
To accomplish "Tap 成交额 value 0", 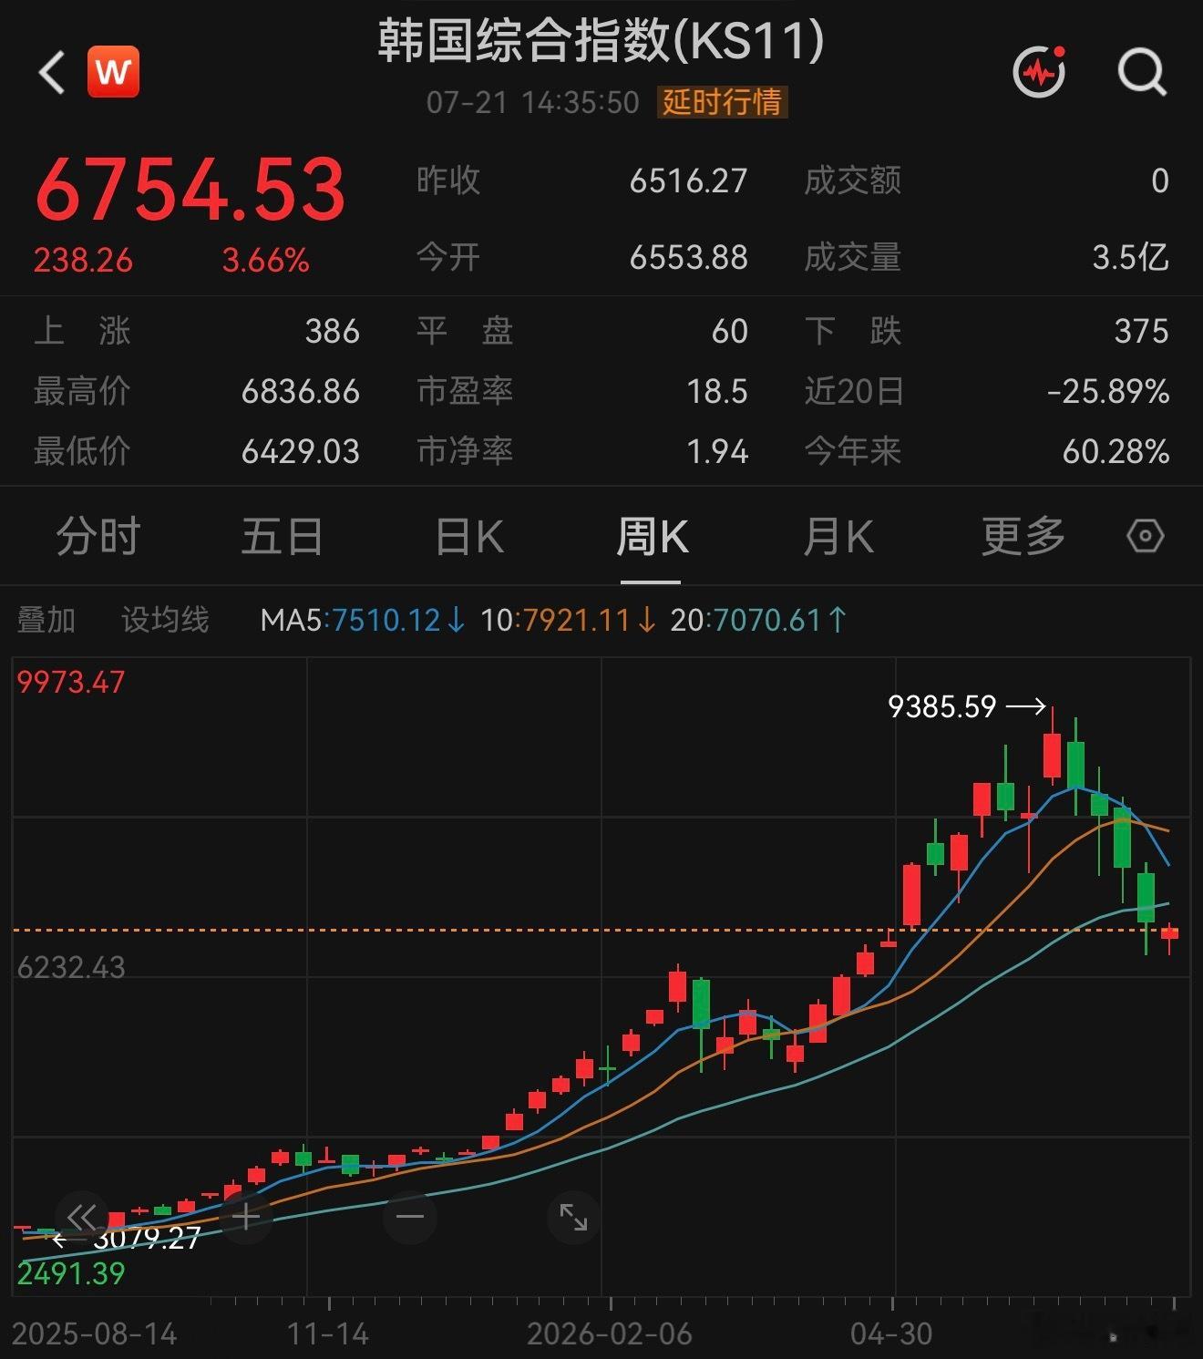I will (1159, 180).
